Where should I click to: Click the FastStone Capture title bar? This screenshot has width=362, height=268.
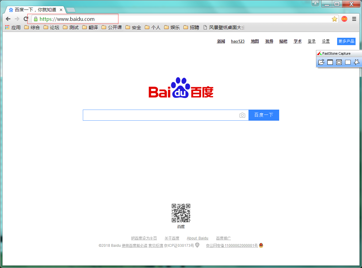pos(339,53)
